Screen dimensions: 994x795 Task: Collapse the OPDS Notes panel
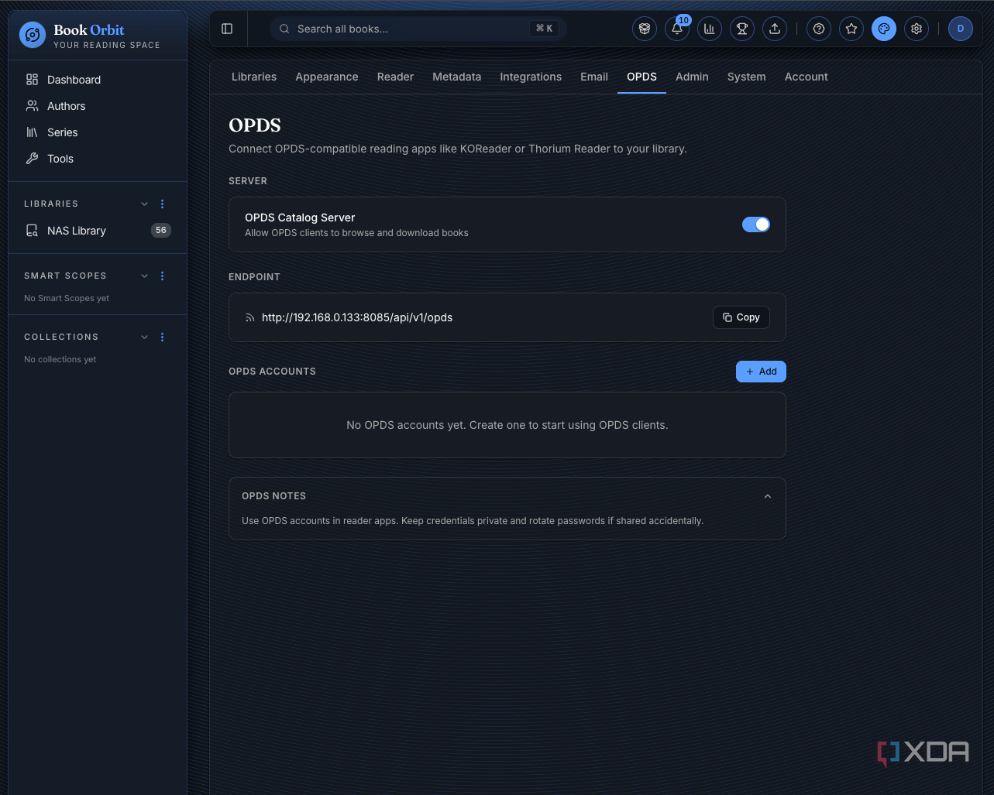tap(768, 496)
